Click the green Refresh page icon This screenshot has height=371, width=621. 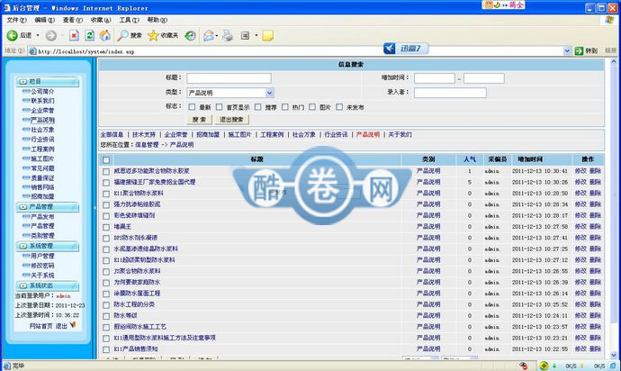89,36
